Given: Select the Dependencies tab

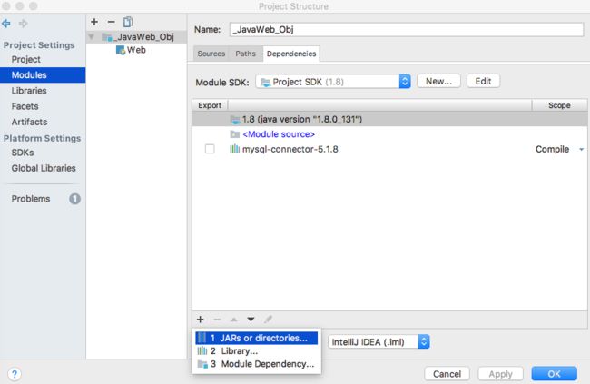Looking at the screenshot, I should (x=291, y=54).
